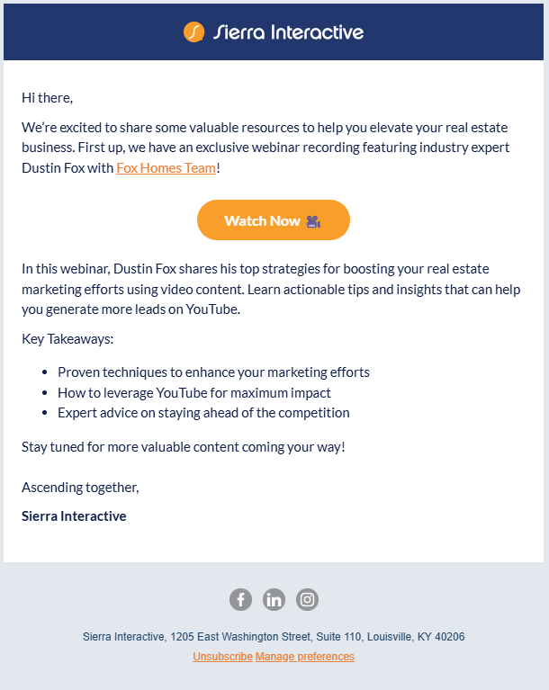Click the bold Sierra Interactive signature
549x690 pixels.
[74, 516]
